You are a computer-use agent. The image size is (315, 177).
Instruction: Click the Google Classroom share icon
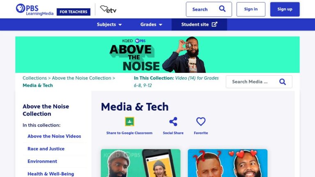point(130,121)
